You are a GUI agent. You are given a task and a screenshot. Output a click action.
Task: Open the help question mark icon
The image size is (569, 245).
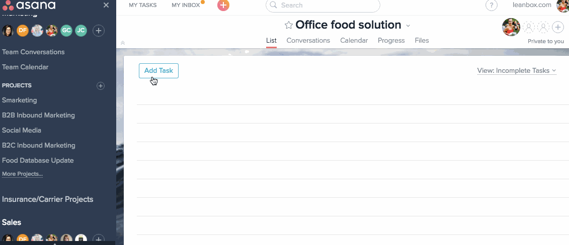(x=492, y=5)
